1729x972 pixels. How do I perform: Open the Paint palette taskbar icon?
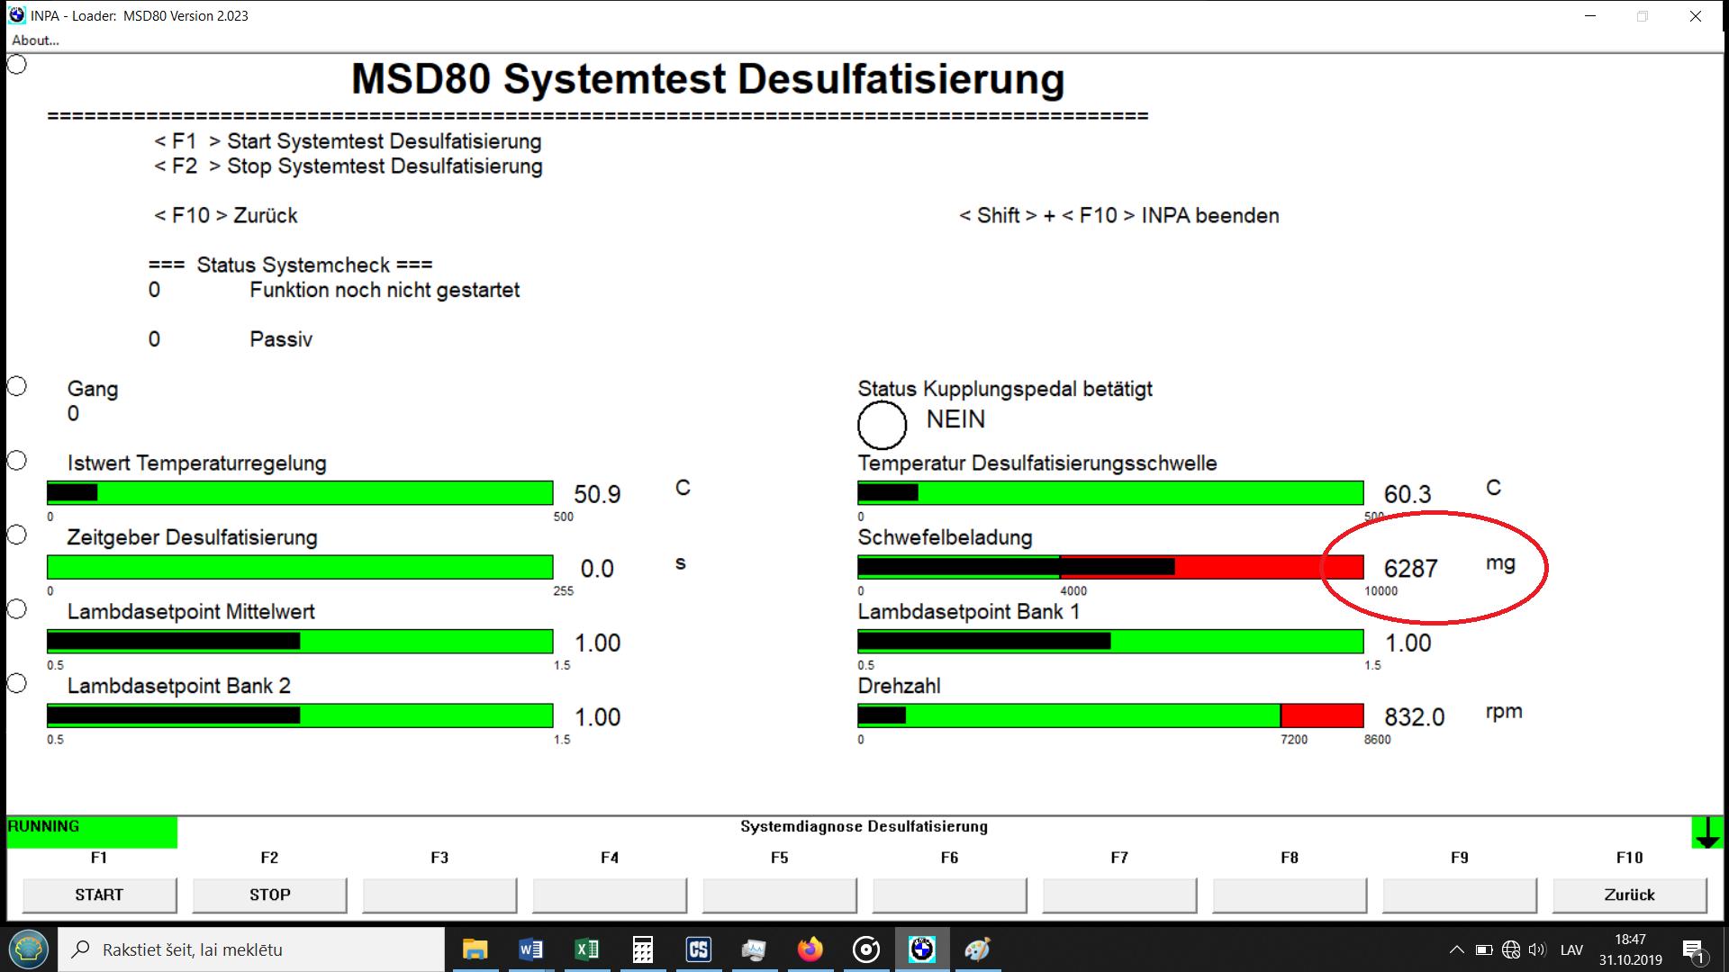coord(977,949)
